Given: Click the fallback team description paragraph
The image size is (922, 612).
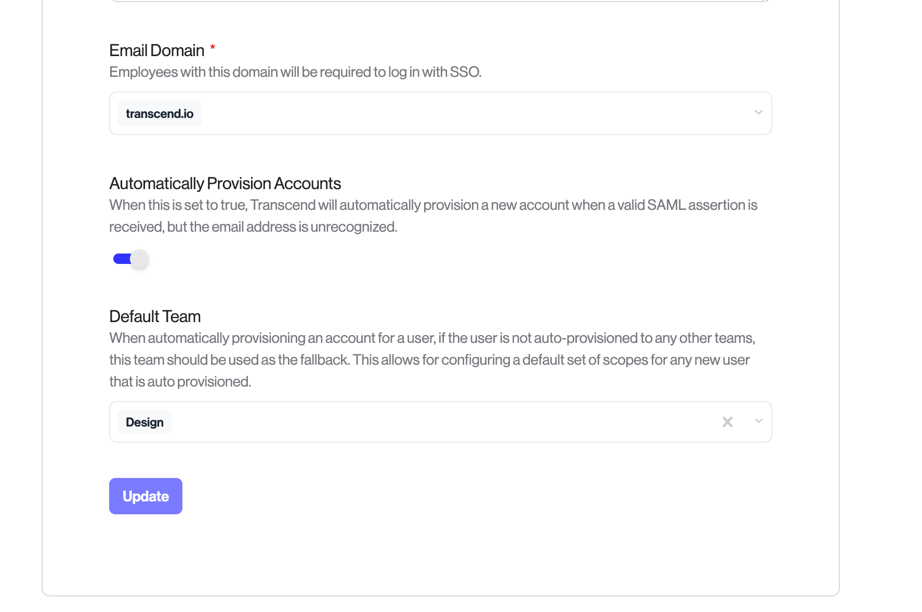Looking at the screenshot, I should click(431, 360).
